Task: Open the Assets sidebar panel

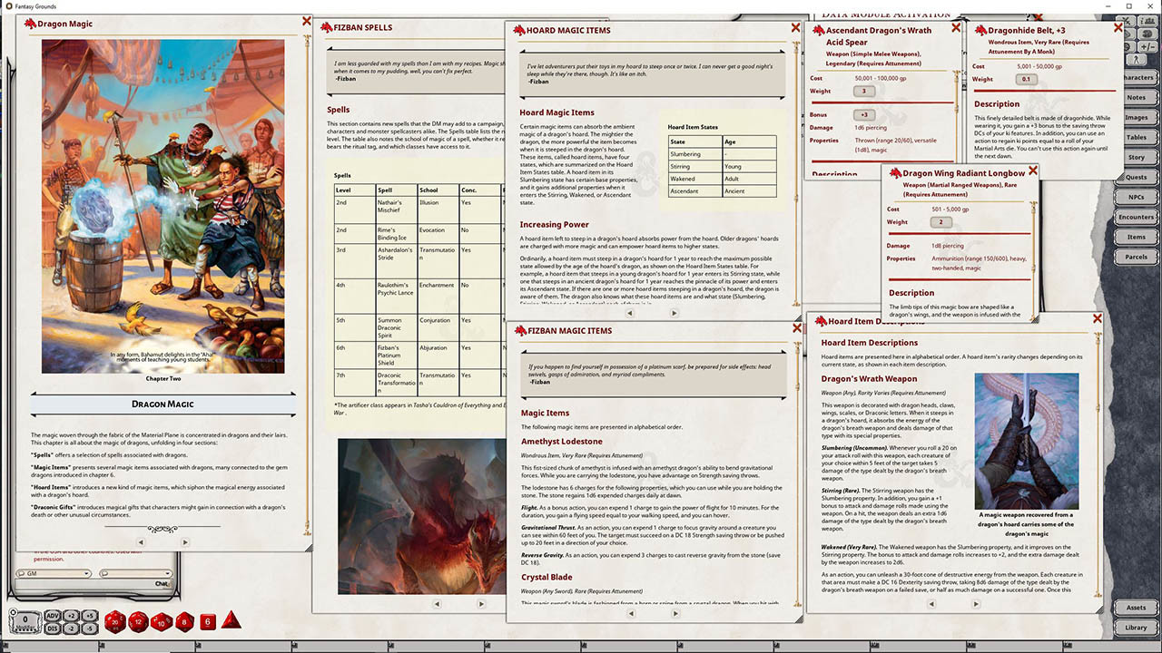Action: tap(1136, 608)
